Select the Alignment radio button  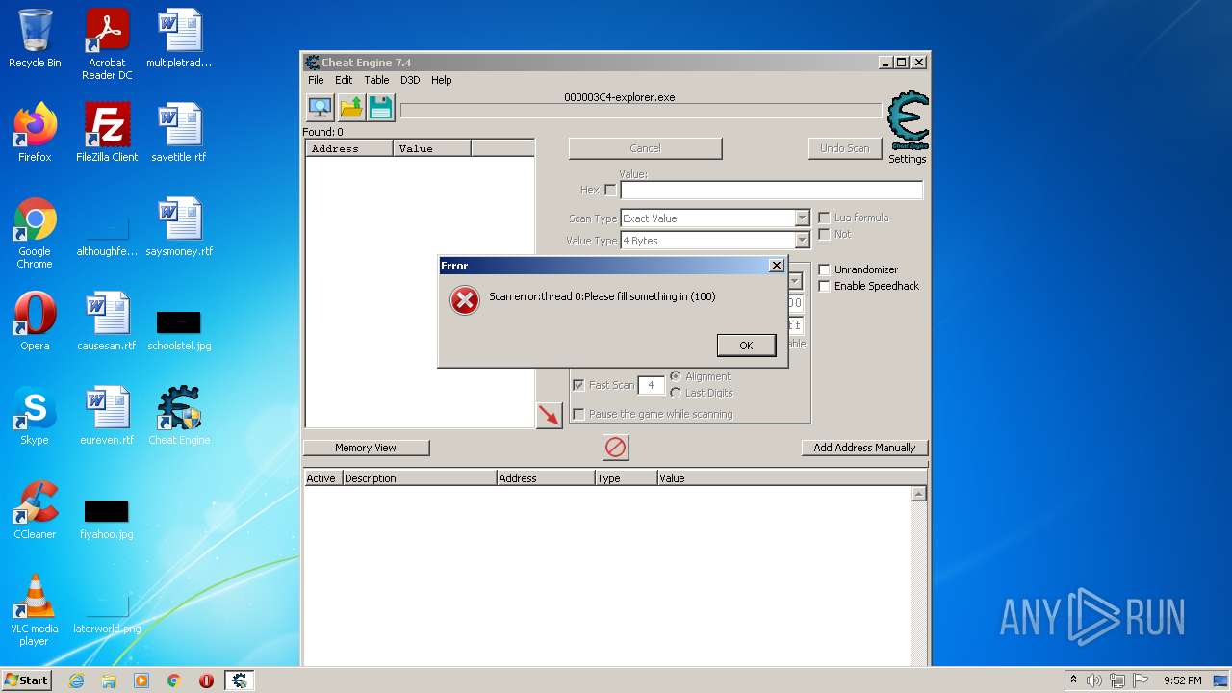(676, 376)
